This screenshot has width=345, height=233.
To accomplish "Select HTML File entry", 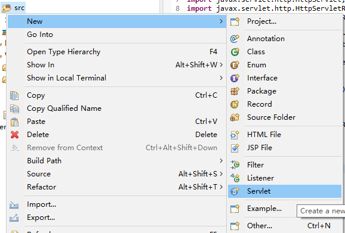I will click(x=285, y=135).
